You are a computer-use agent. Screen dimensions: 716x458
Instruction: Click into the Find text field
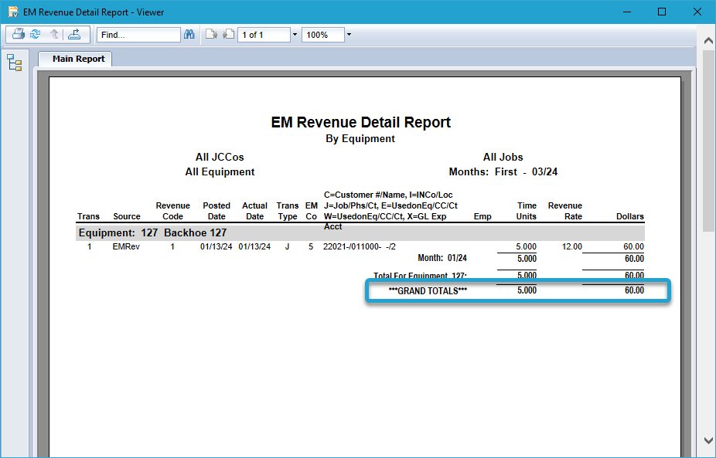click(x=138, y=35)
